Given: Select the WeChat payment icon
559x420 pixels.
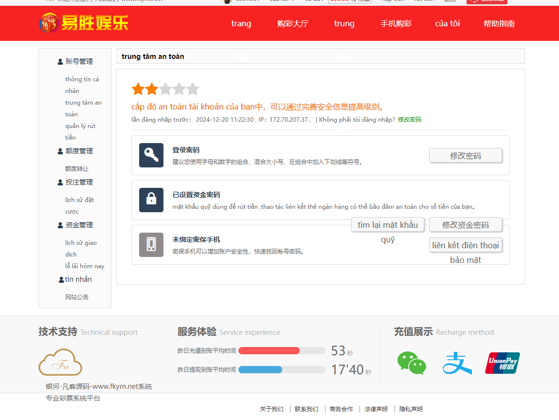Looking at the screenshot, I should (x=412, y=364).
